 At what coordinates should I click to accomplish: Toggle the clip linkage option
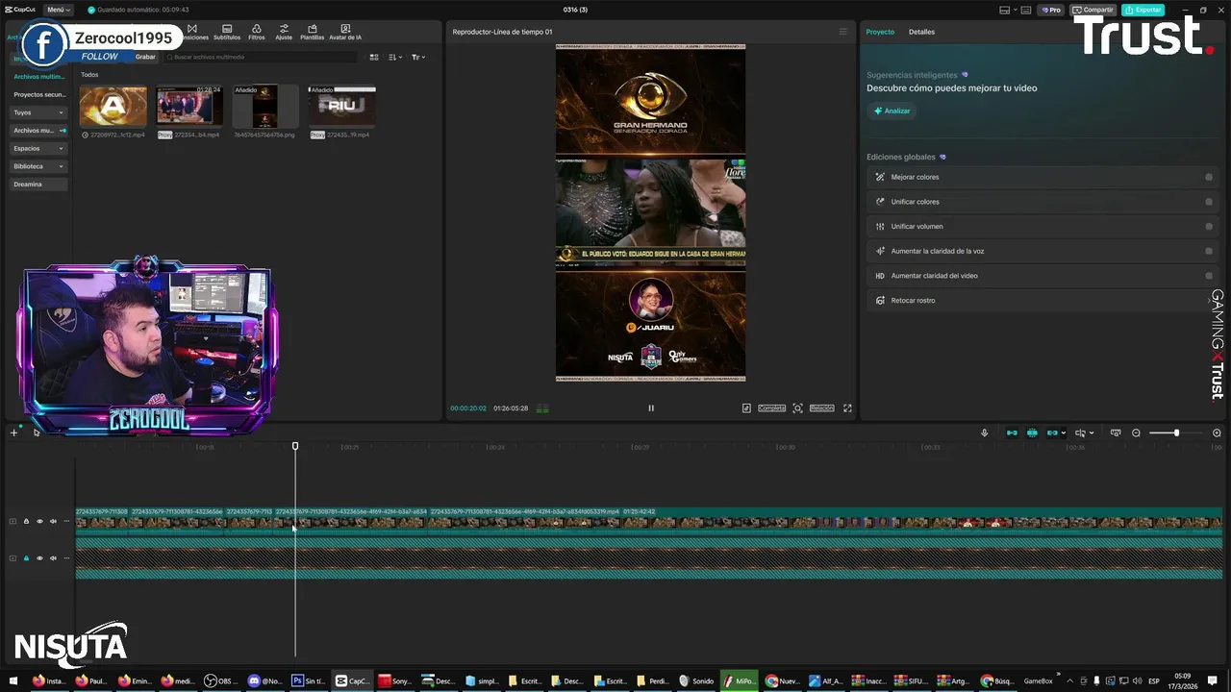(x=1052, y=432)
